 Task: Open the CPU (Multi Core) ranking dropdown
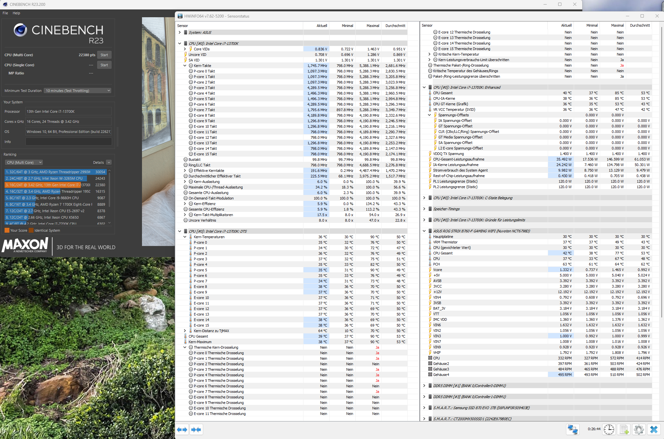pyautogui.click(x=24, y=162)
